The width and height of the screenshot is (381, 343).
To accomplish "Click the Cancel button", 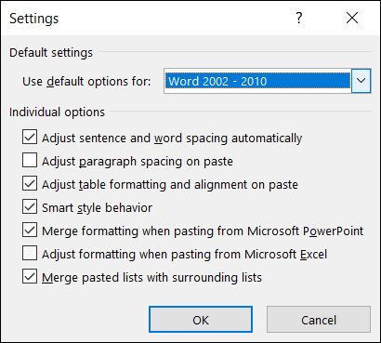I will tap(319, 320).
